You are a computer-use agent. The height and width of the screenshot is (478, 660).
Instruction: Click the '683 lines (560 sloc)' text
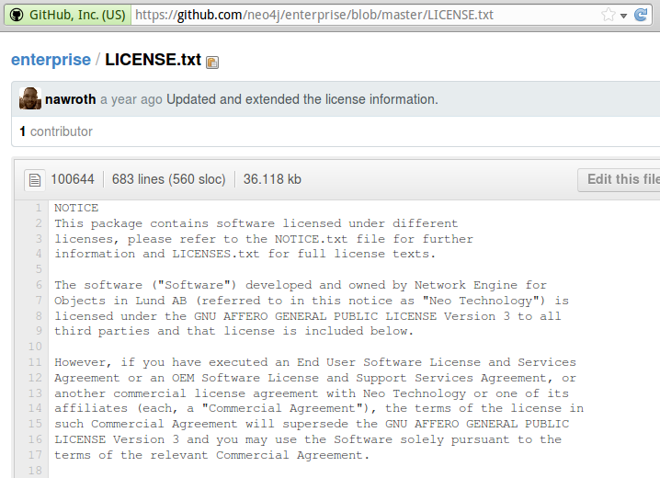coord(168,179)
